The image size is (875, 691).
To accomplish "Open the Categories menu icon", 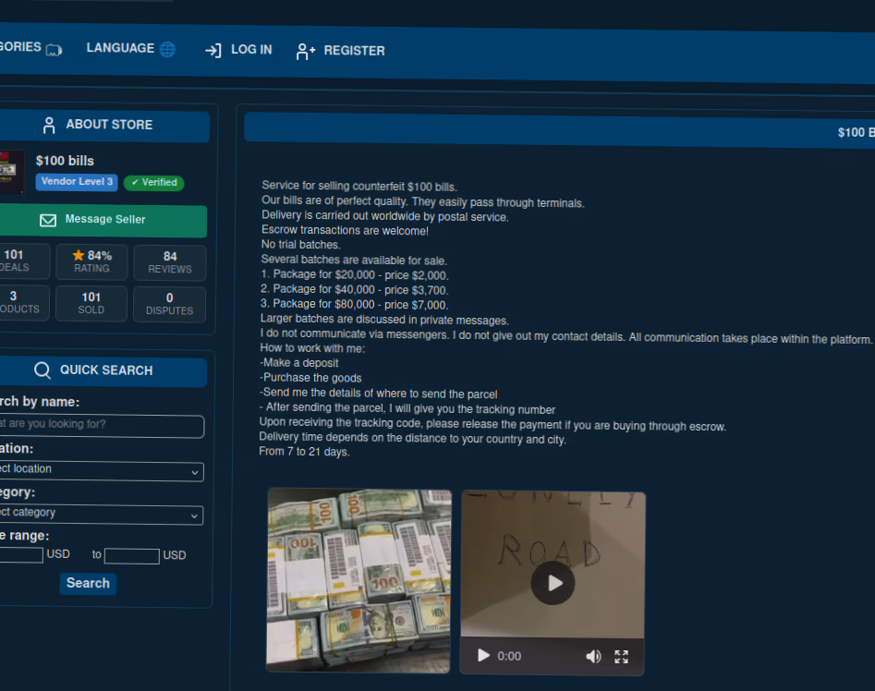I will pos(54,50).
